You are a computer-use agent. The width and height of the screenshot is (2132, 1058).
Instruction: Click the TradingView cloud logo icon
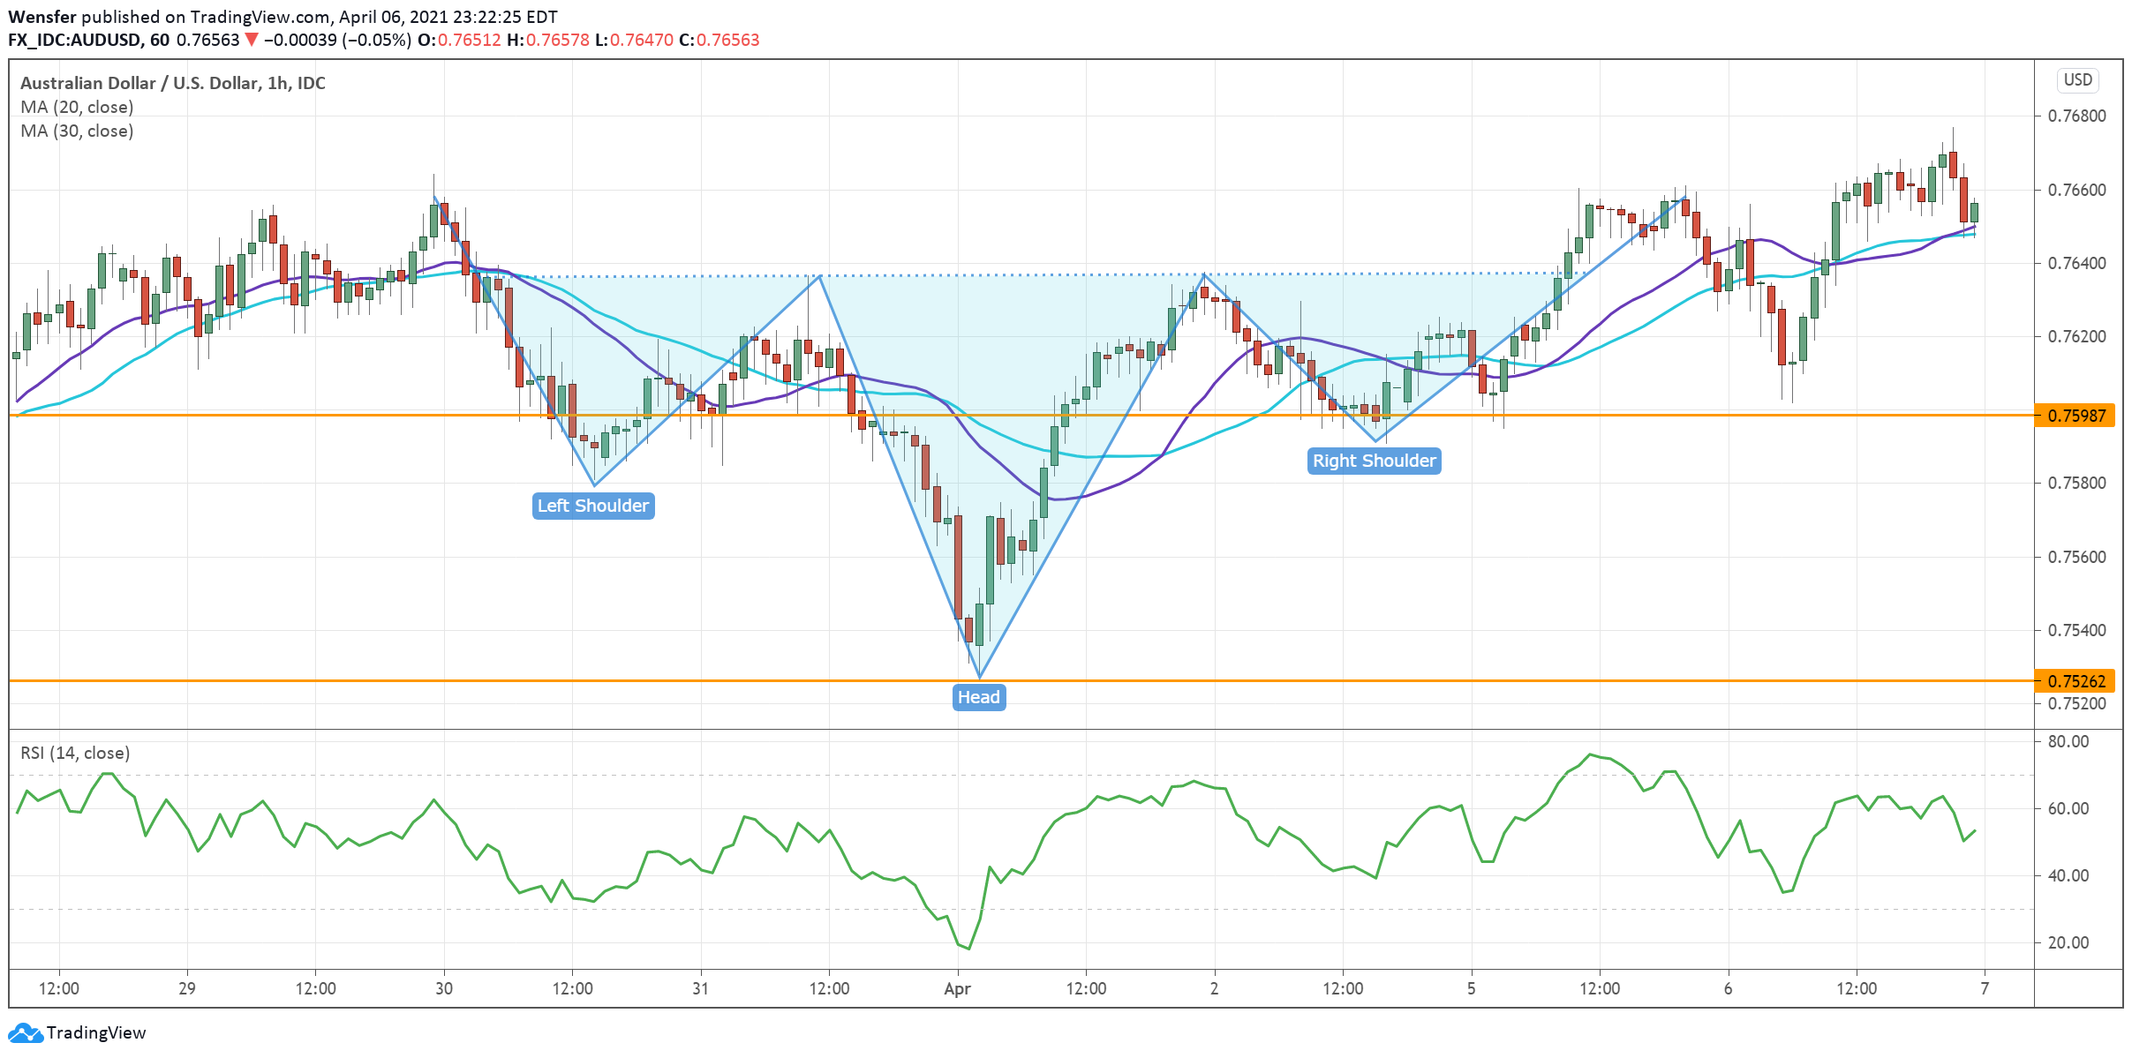coord(25,1032)
